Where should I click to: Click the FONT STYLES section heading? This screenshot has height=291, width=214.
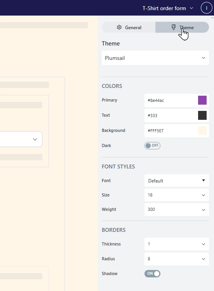118,167
